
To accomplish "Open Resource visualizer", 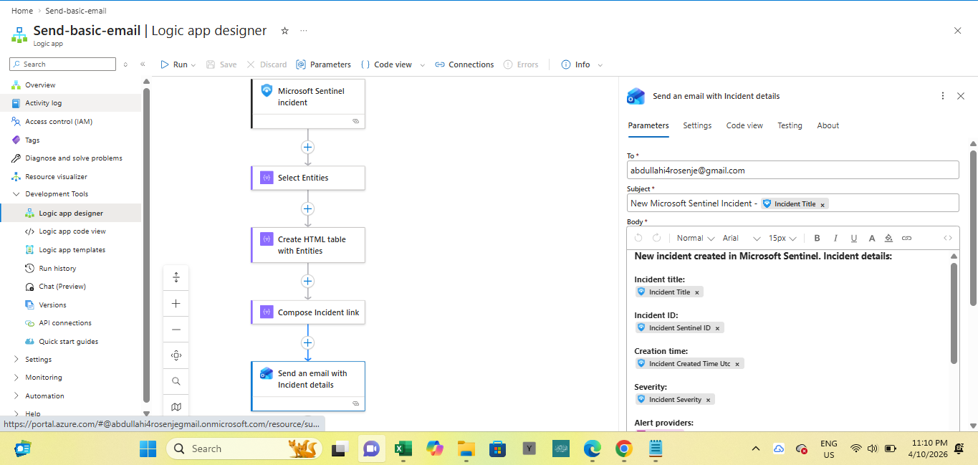I will (56, 177).
